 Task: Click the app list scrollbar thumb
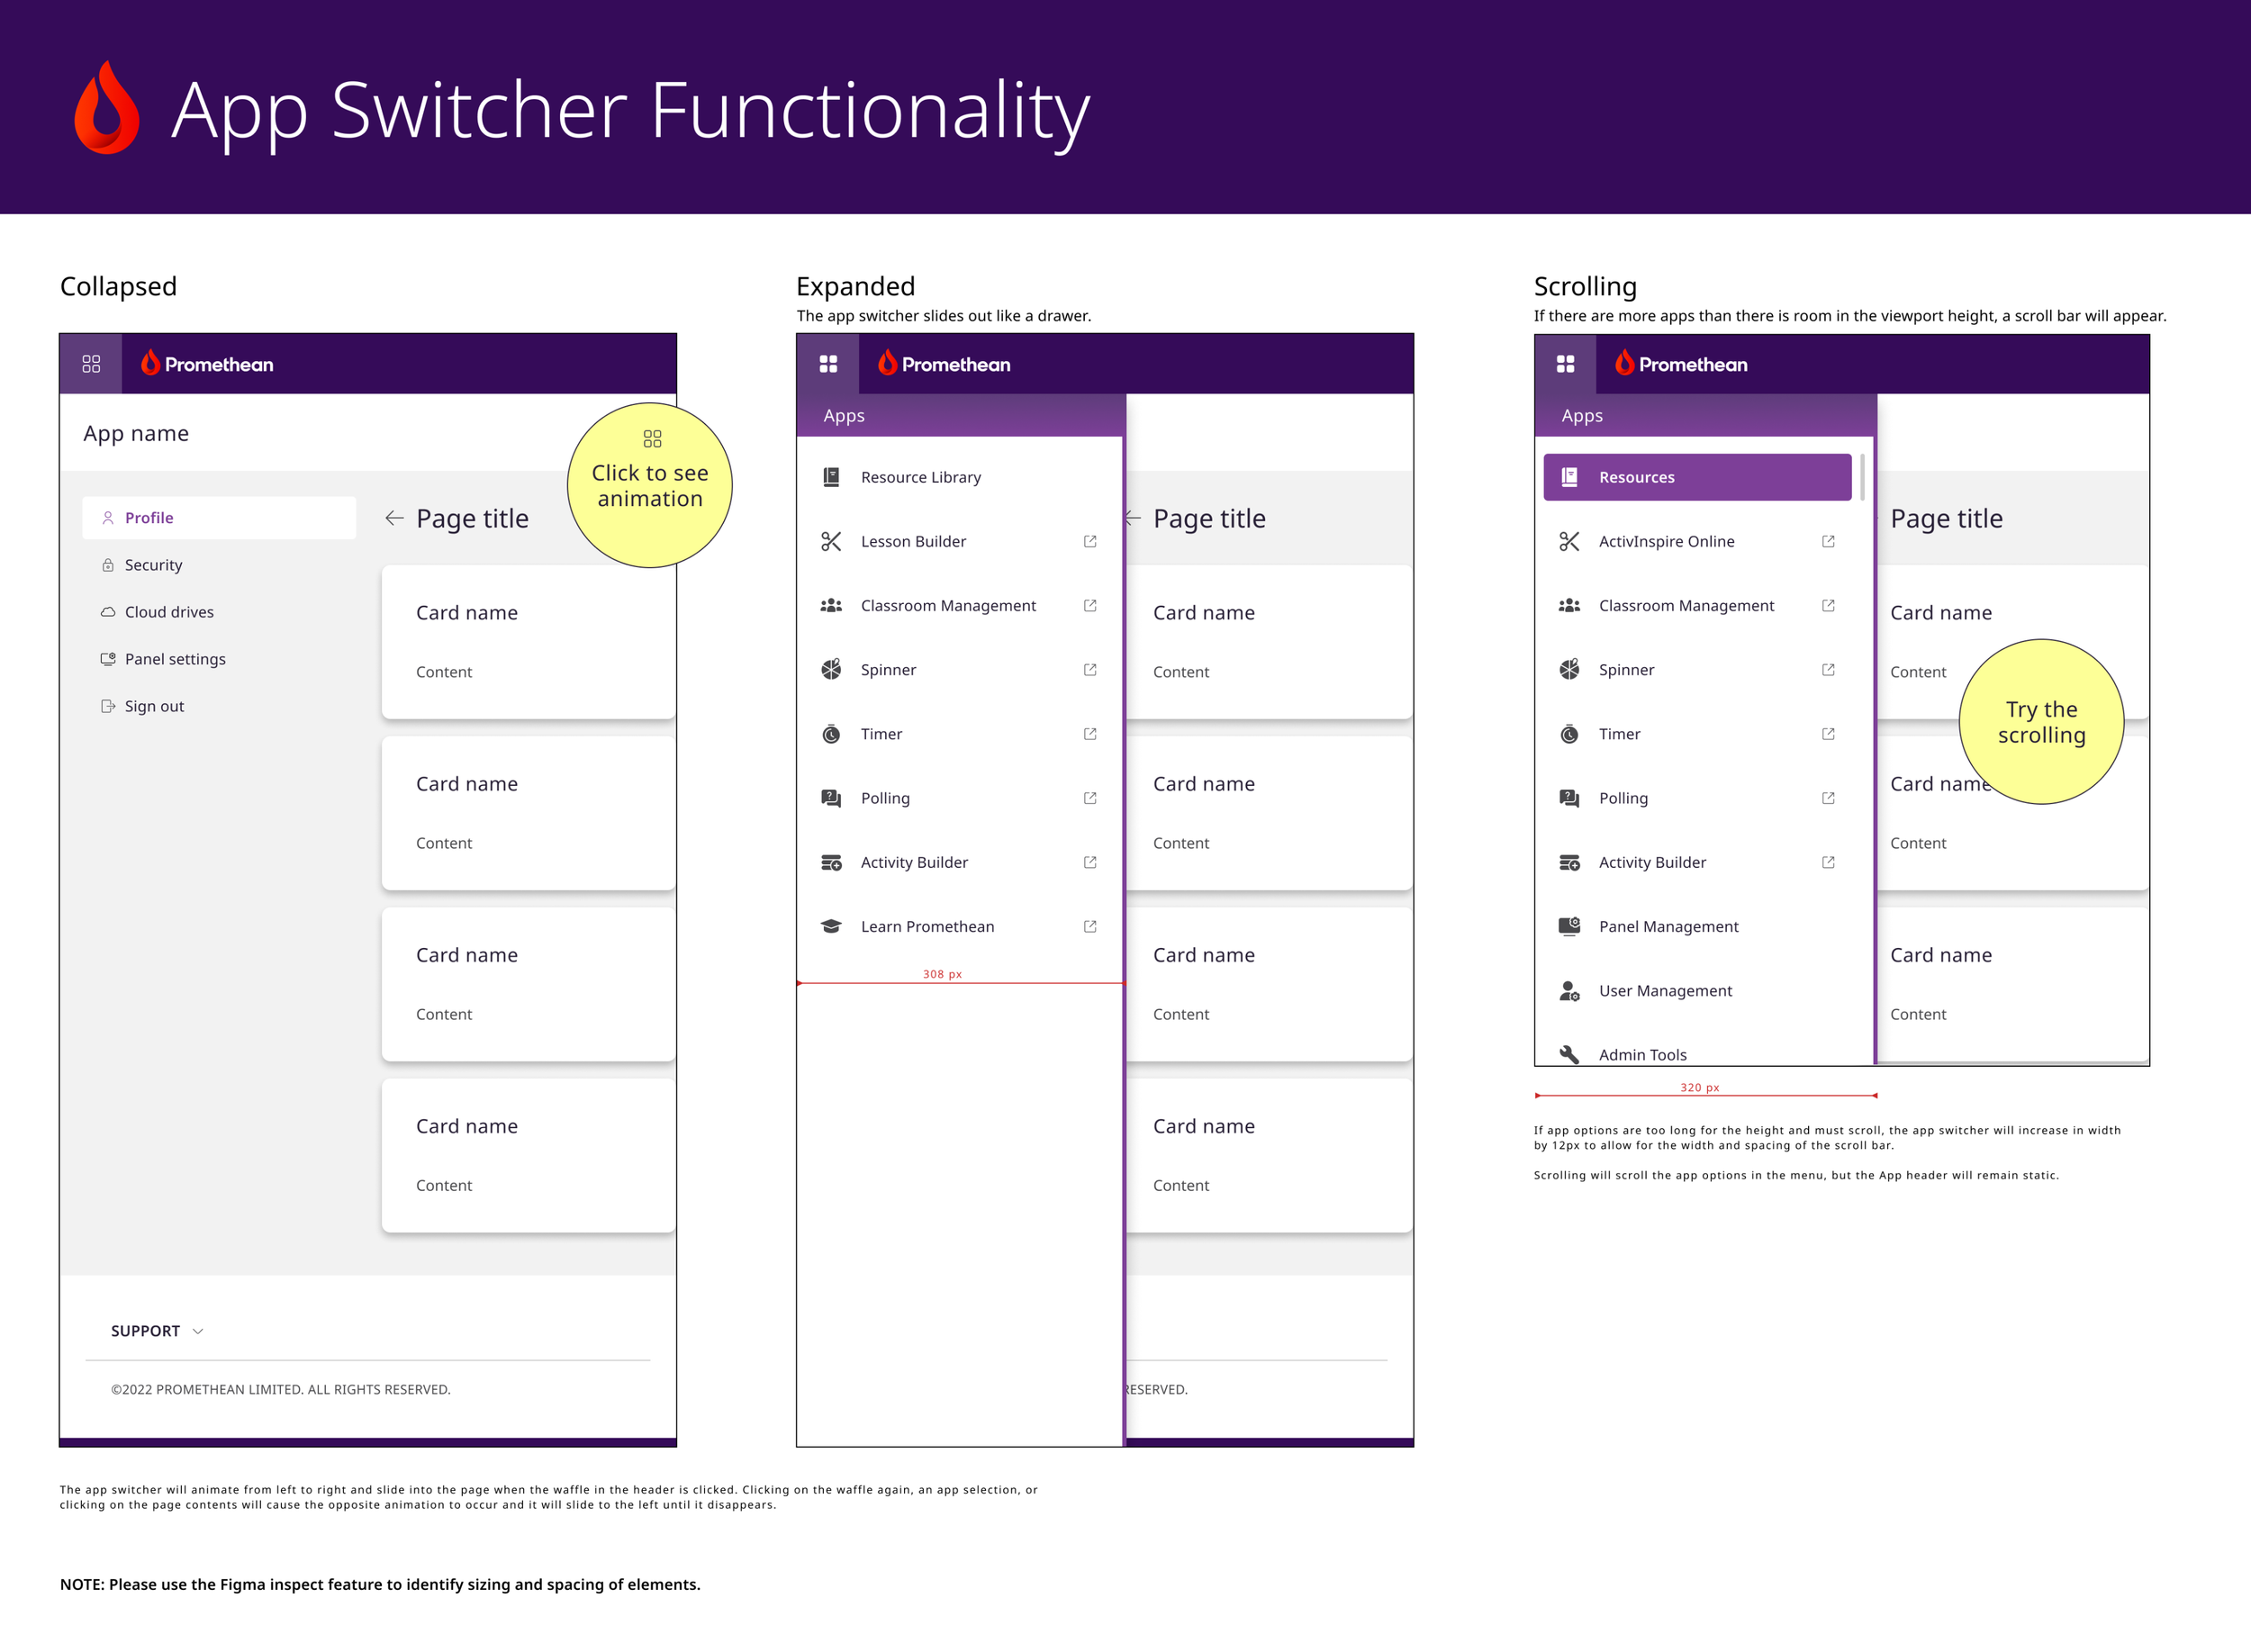(1862, 477)
